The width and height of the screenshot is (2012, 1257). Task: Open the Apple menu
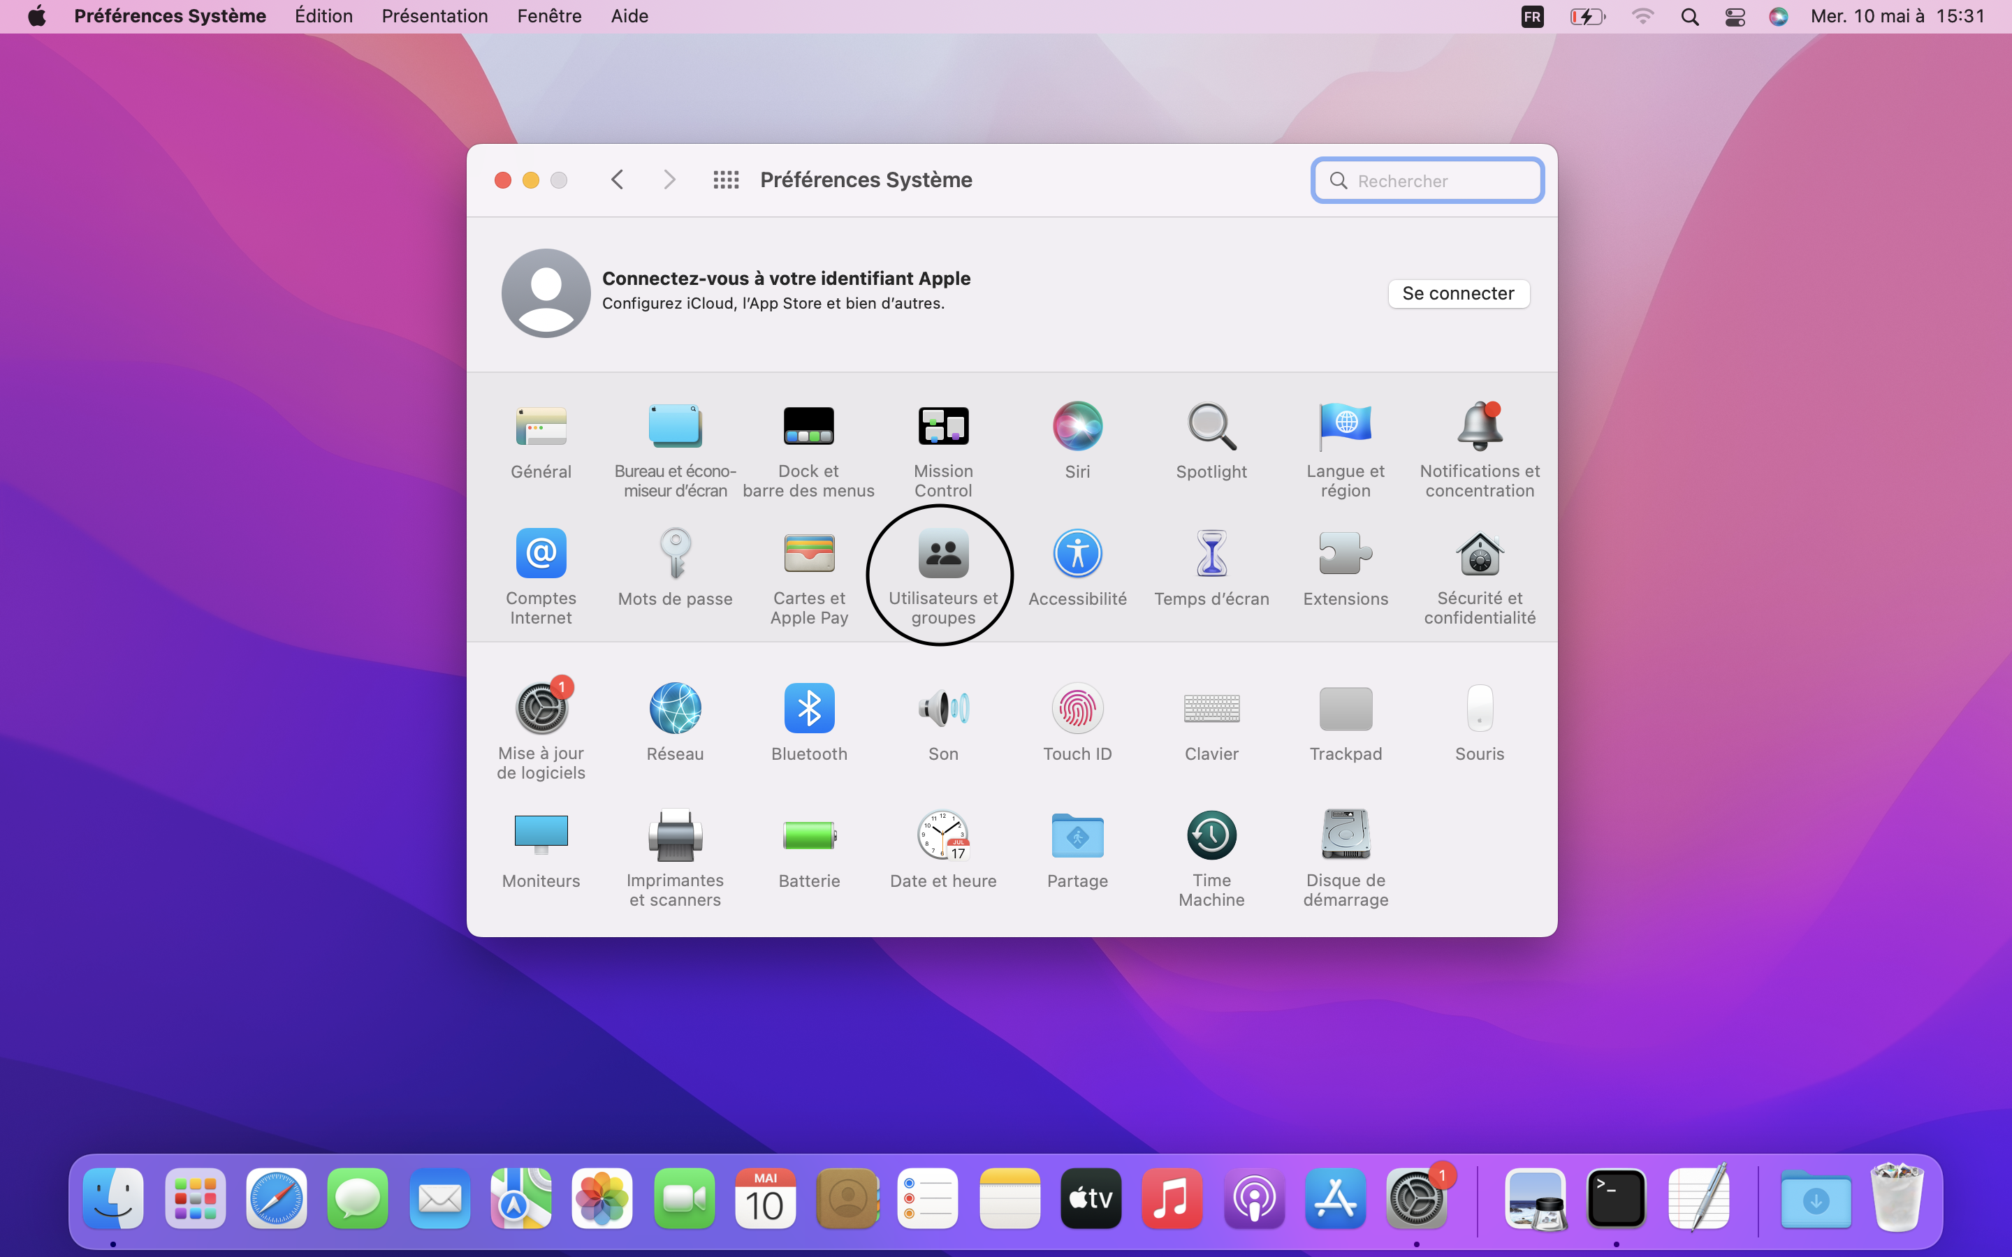[36, 17]
